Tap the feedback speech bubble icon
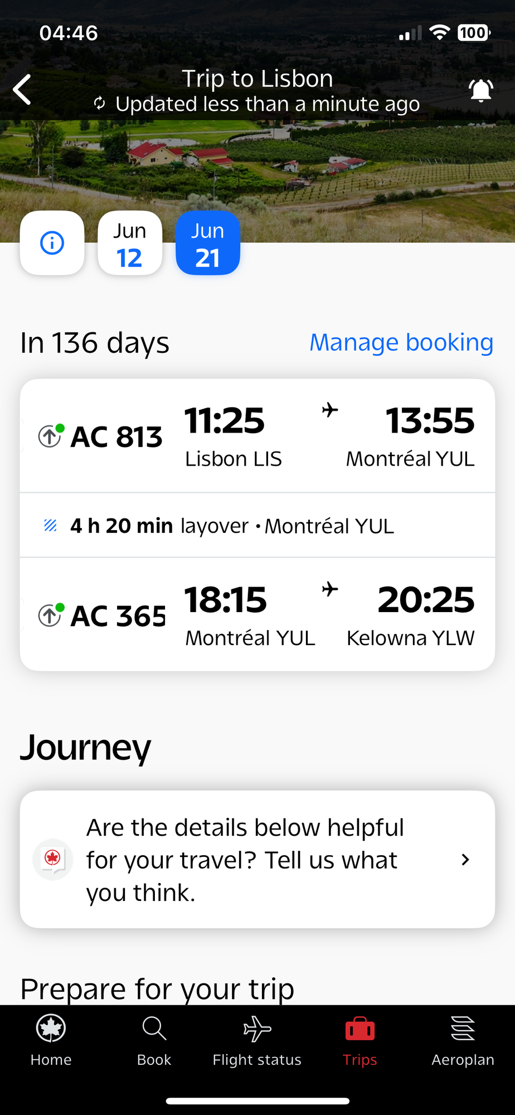515x1115 pixels. [53, 859]
